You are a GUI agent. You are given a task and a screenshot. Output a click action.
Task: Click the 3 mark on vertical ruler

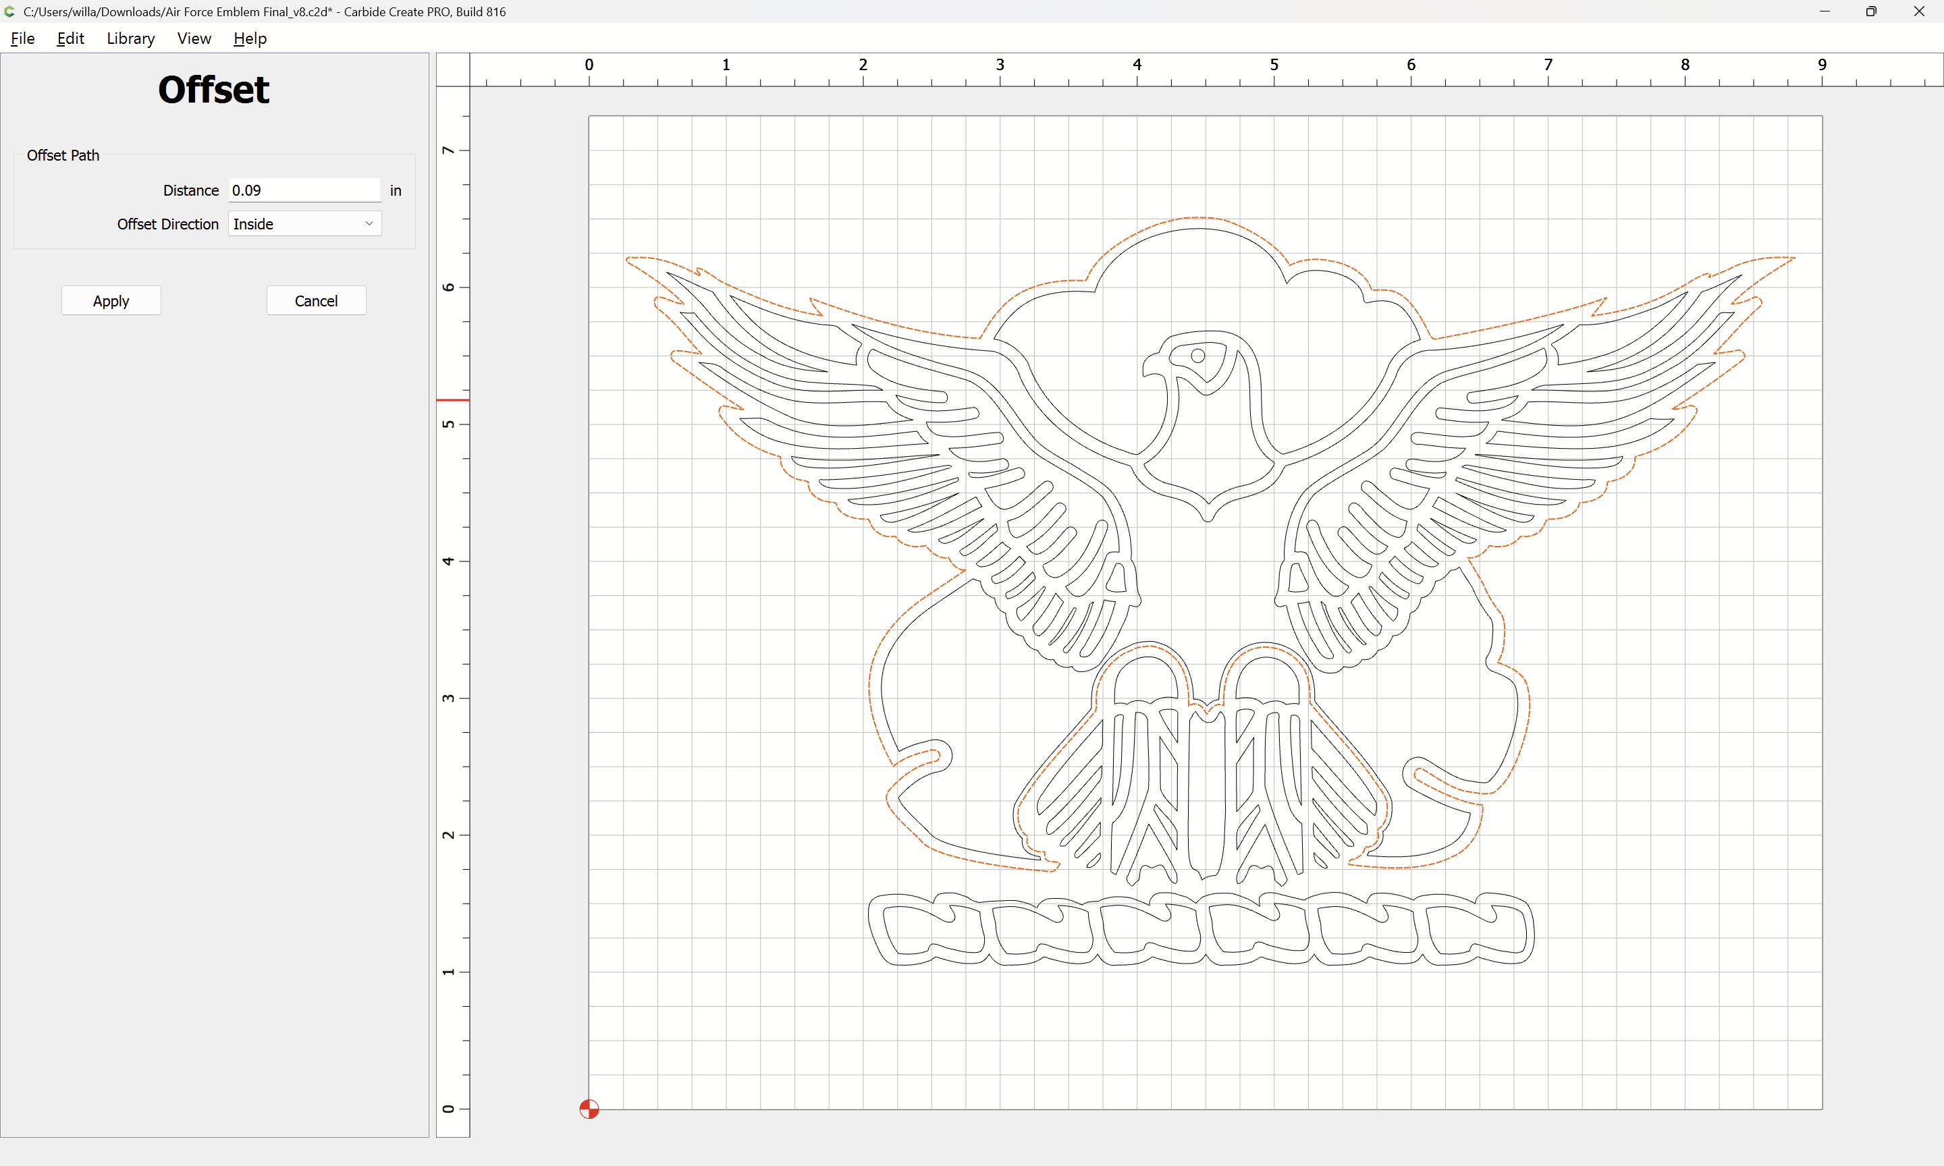click(x=448, y=698)
